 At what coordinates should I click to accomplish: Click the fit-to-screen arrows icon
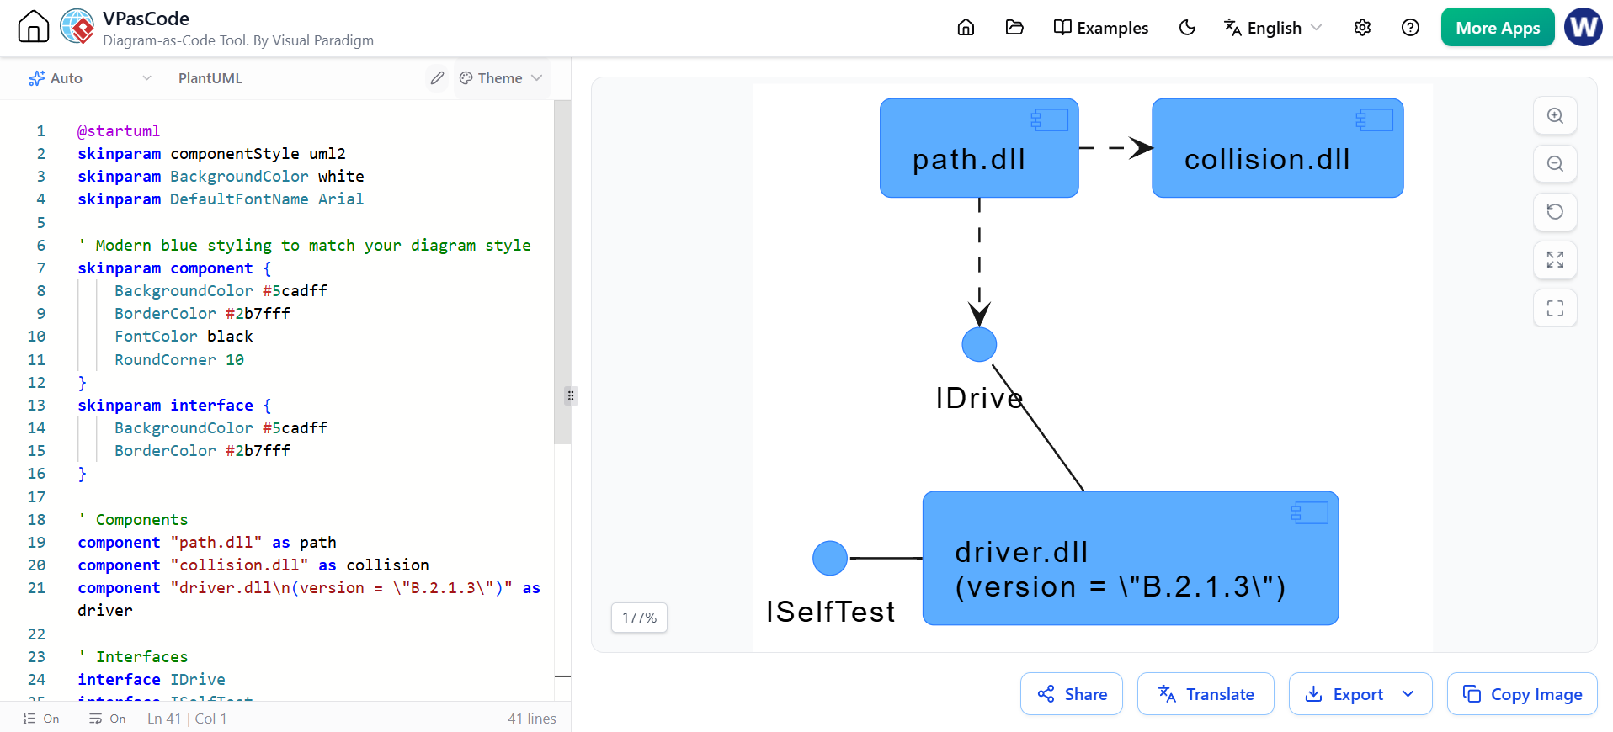(x=1555, y=260)
